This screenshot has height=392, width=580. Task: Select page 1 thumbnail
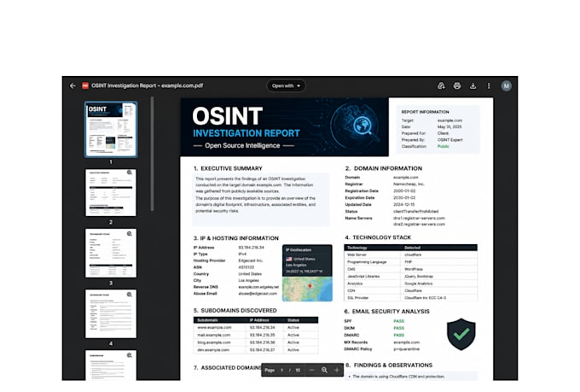coord(111,129)
